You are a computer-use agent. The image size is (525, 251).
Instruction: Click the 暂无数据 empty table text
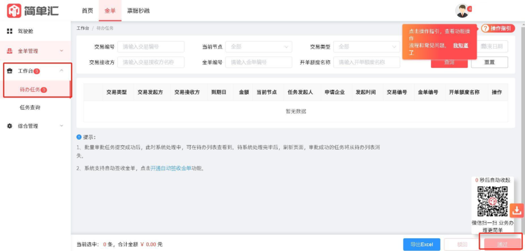tap(296, 111)
